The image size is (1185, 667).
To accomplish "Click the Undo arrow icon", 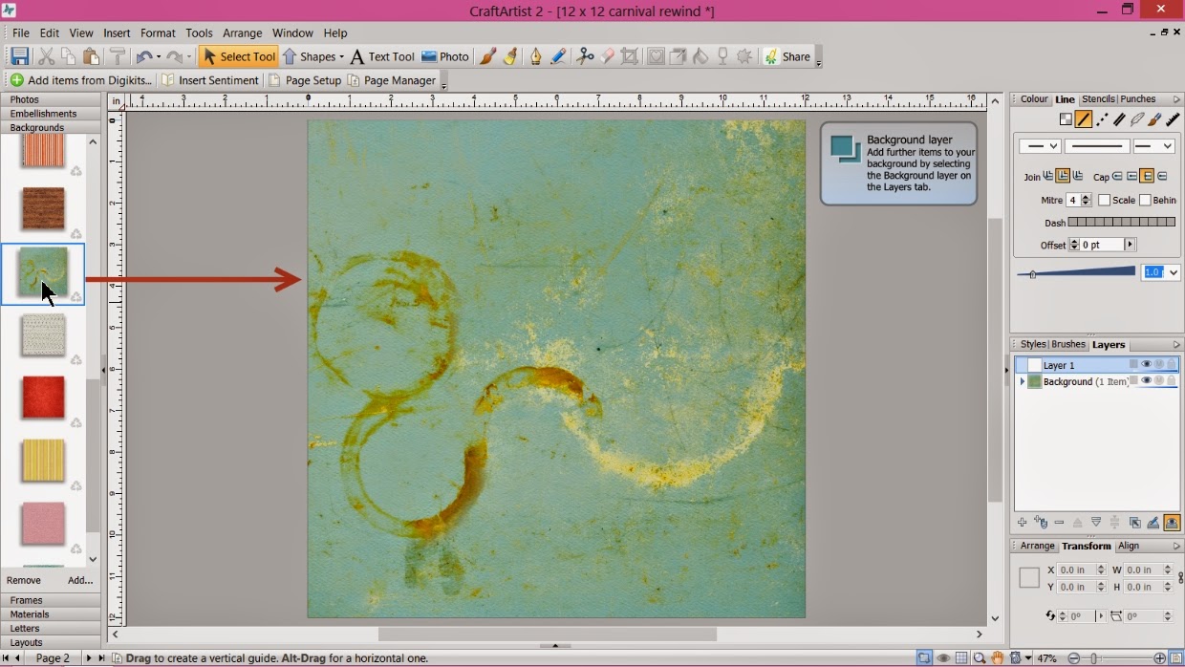I will tap(143, 57).
